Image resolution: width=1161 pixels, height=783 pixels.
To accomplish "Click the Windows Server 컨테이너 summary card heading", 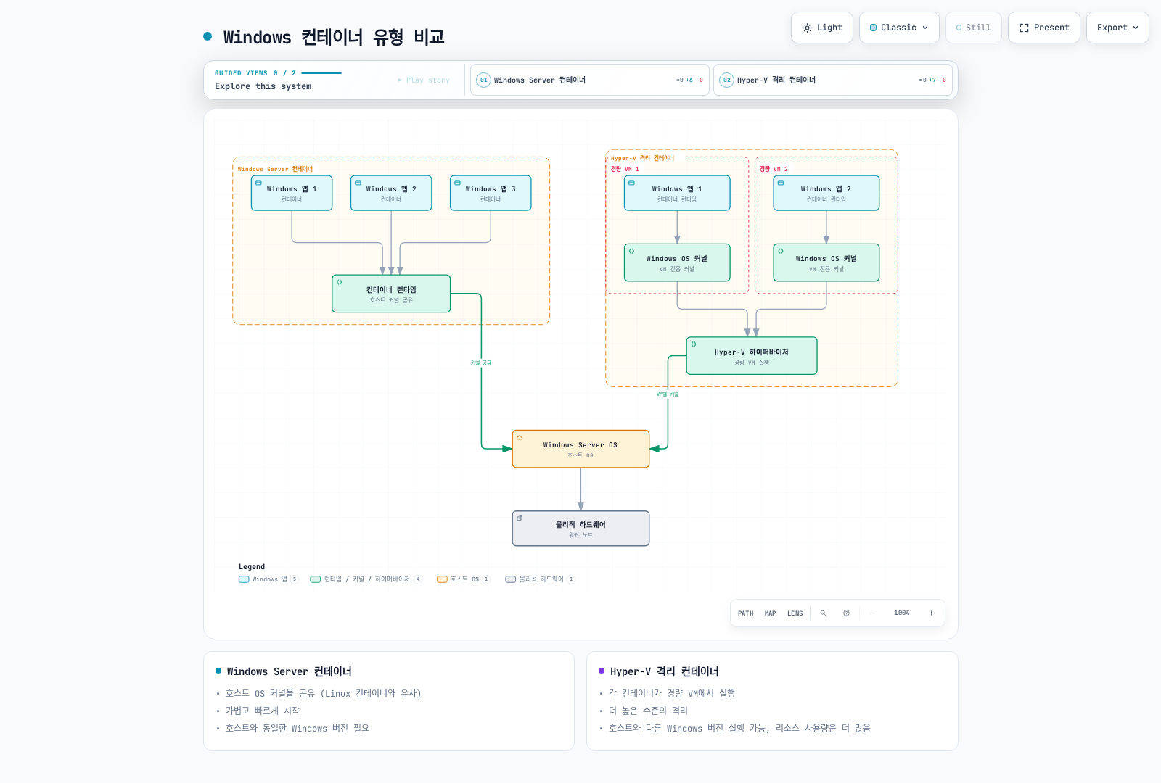I will tap(289, 671).
